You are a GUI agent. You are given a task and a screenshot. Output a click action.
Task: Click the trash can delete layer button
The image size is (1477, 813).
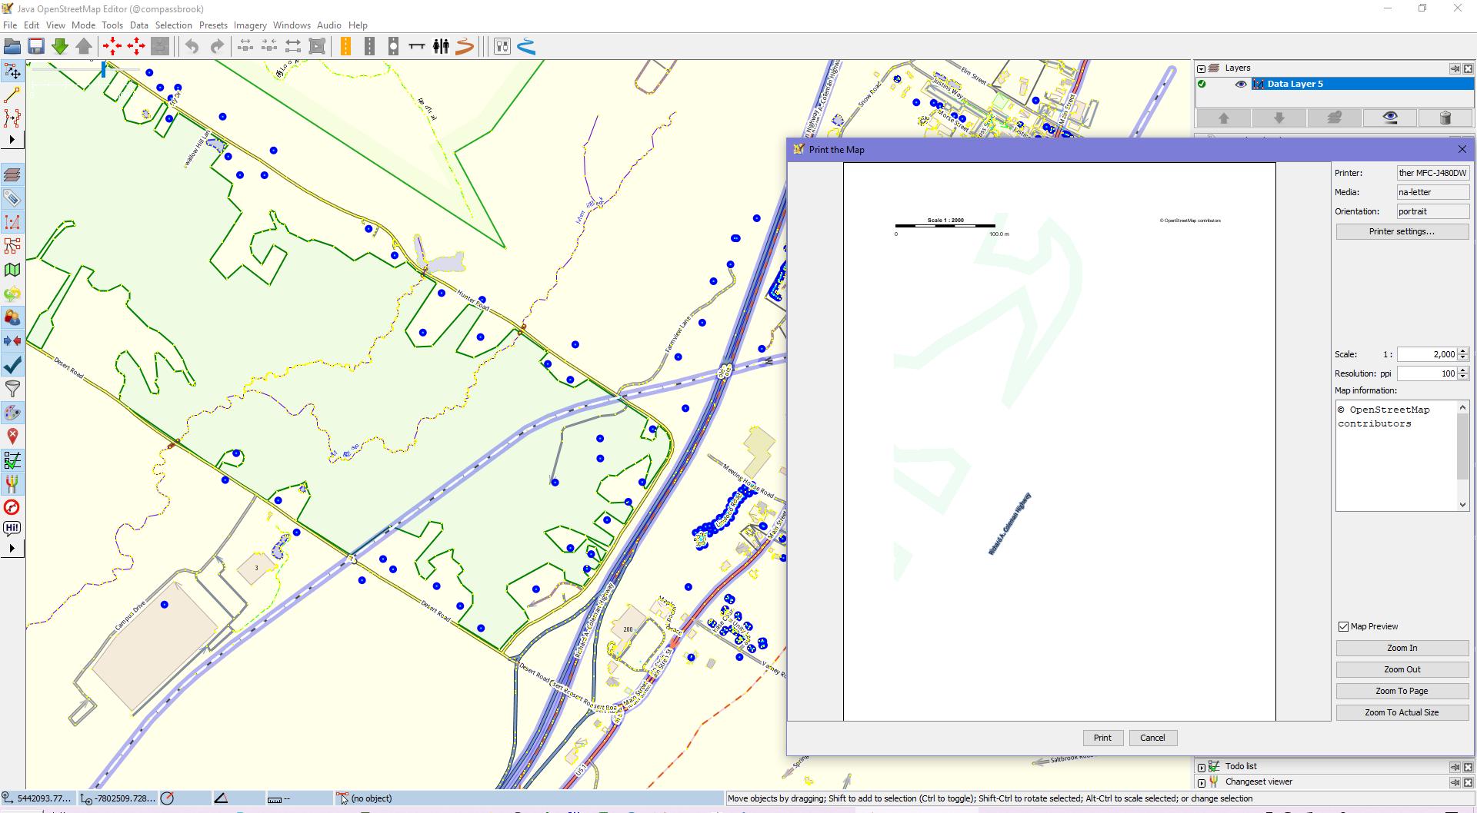tap(1445, 118)
